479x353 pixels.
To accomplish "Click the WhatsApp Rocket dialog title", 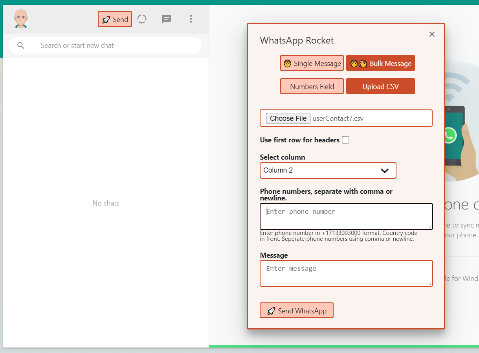I will pyautogui.click(x=297, y=40).
